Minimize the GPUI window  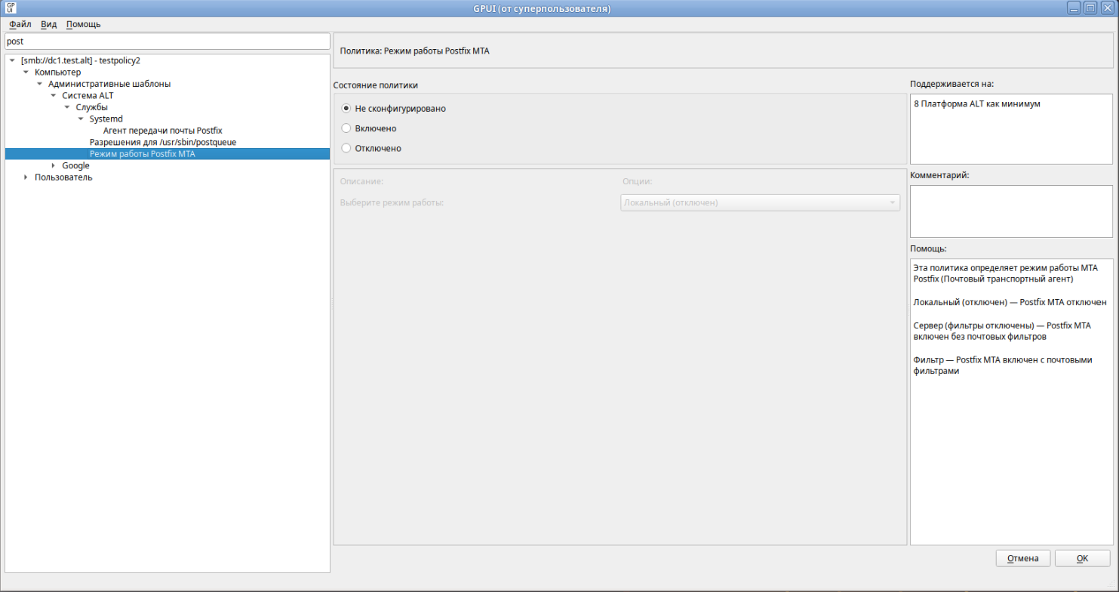(x=1074, y=8)
